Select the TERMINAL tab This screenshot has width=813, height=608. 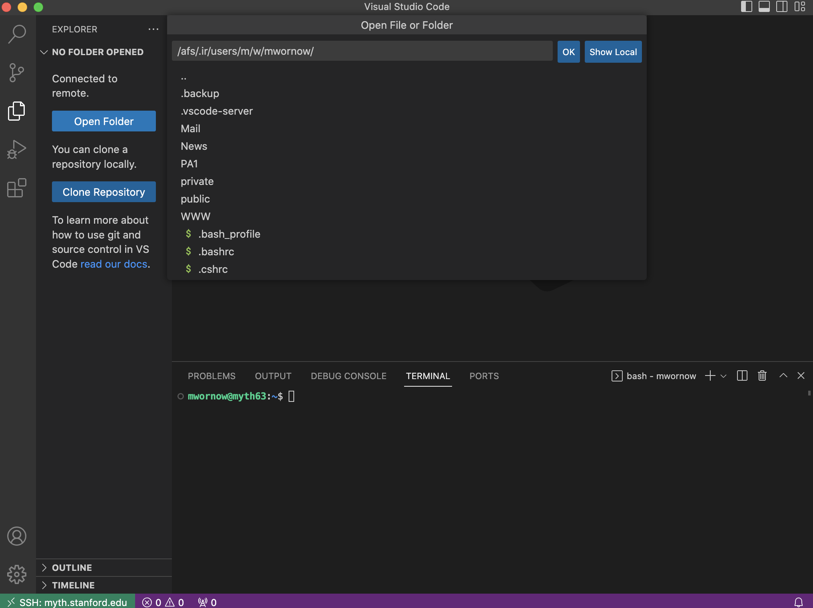tap(428, 376)
